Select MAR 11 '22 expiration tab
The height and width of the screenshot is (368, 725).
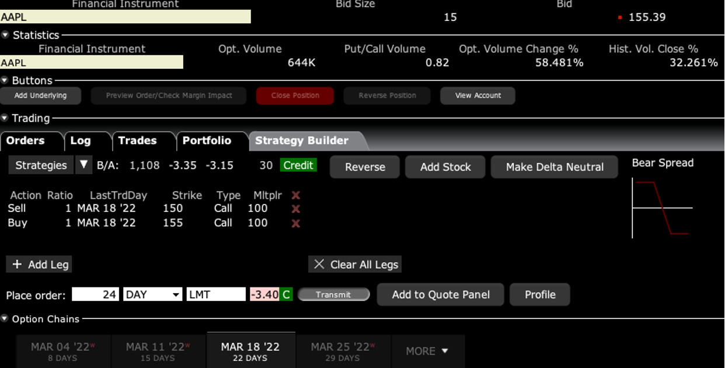click(158, 351)
